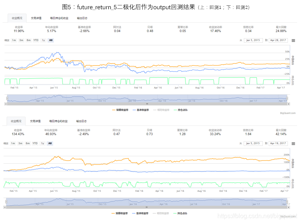Click the navigator scrollbar thumb in the lower chart
The height and width of the screenshot is (223, 301).
146,207
